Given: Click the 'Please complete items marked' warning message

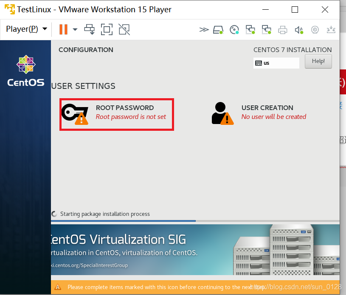Looking at the screenshot, I should coord(166,287).
